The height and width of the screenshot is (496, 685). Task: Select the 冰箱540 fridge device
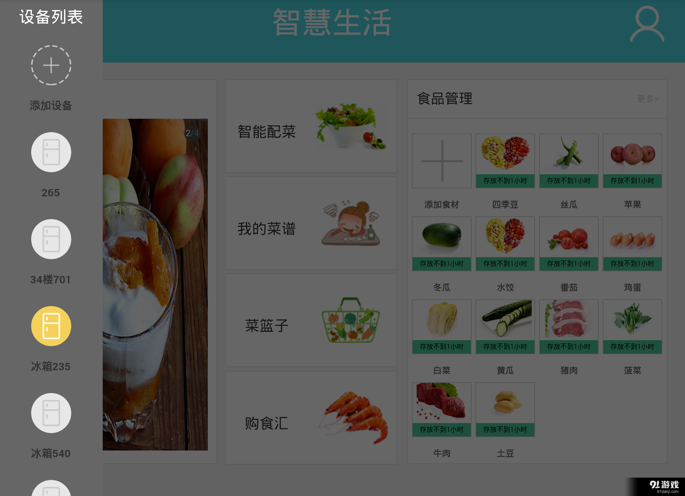click(x=51, y=413)
